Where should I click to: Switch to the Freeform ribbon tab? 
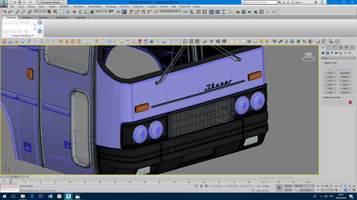point(26,17)
